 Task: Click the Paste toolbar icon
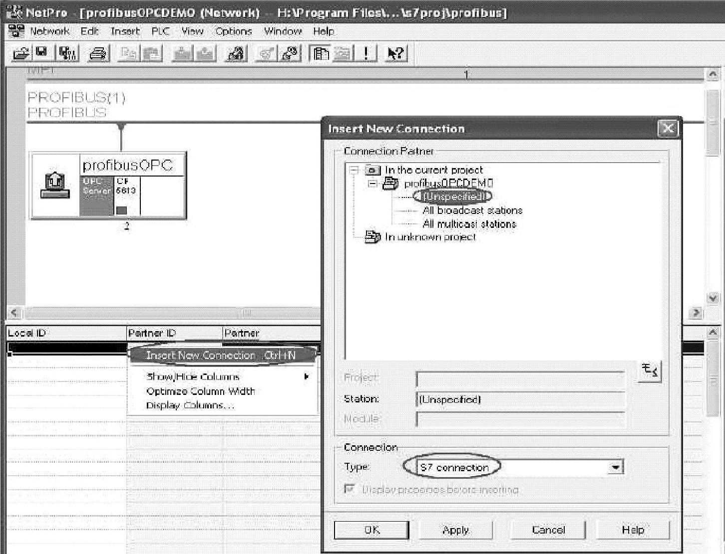point(152,53)
